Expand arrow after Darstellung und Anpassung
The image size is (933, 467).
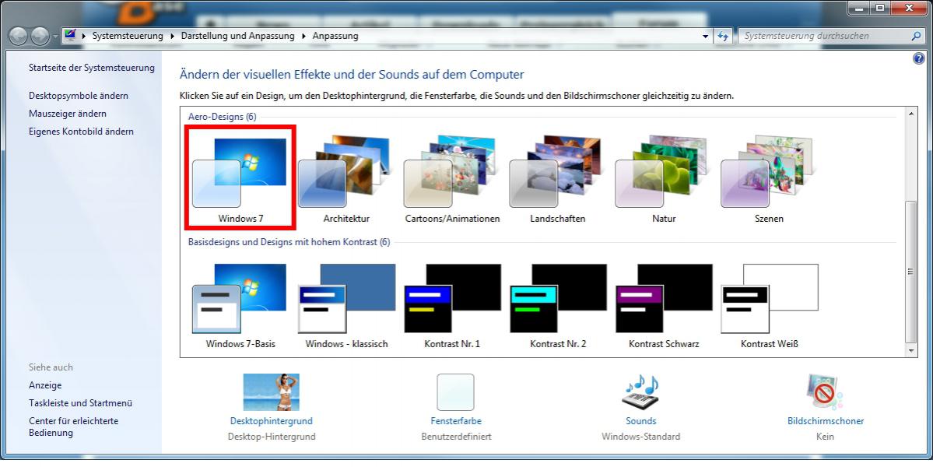pos(303,36)
